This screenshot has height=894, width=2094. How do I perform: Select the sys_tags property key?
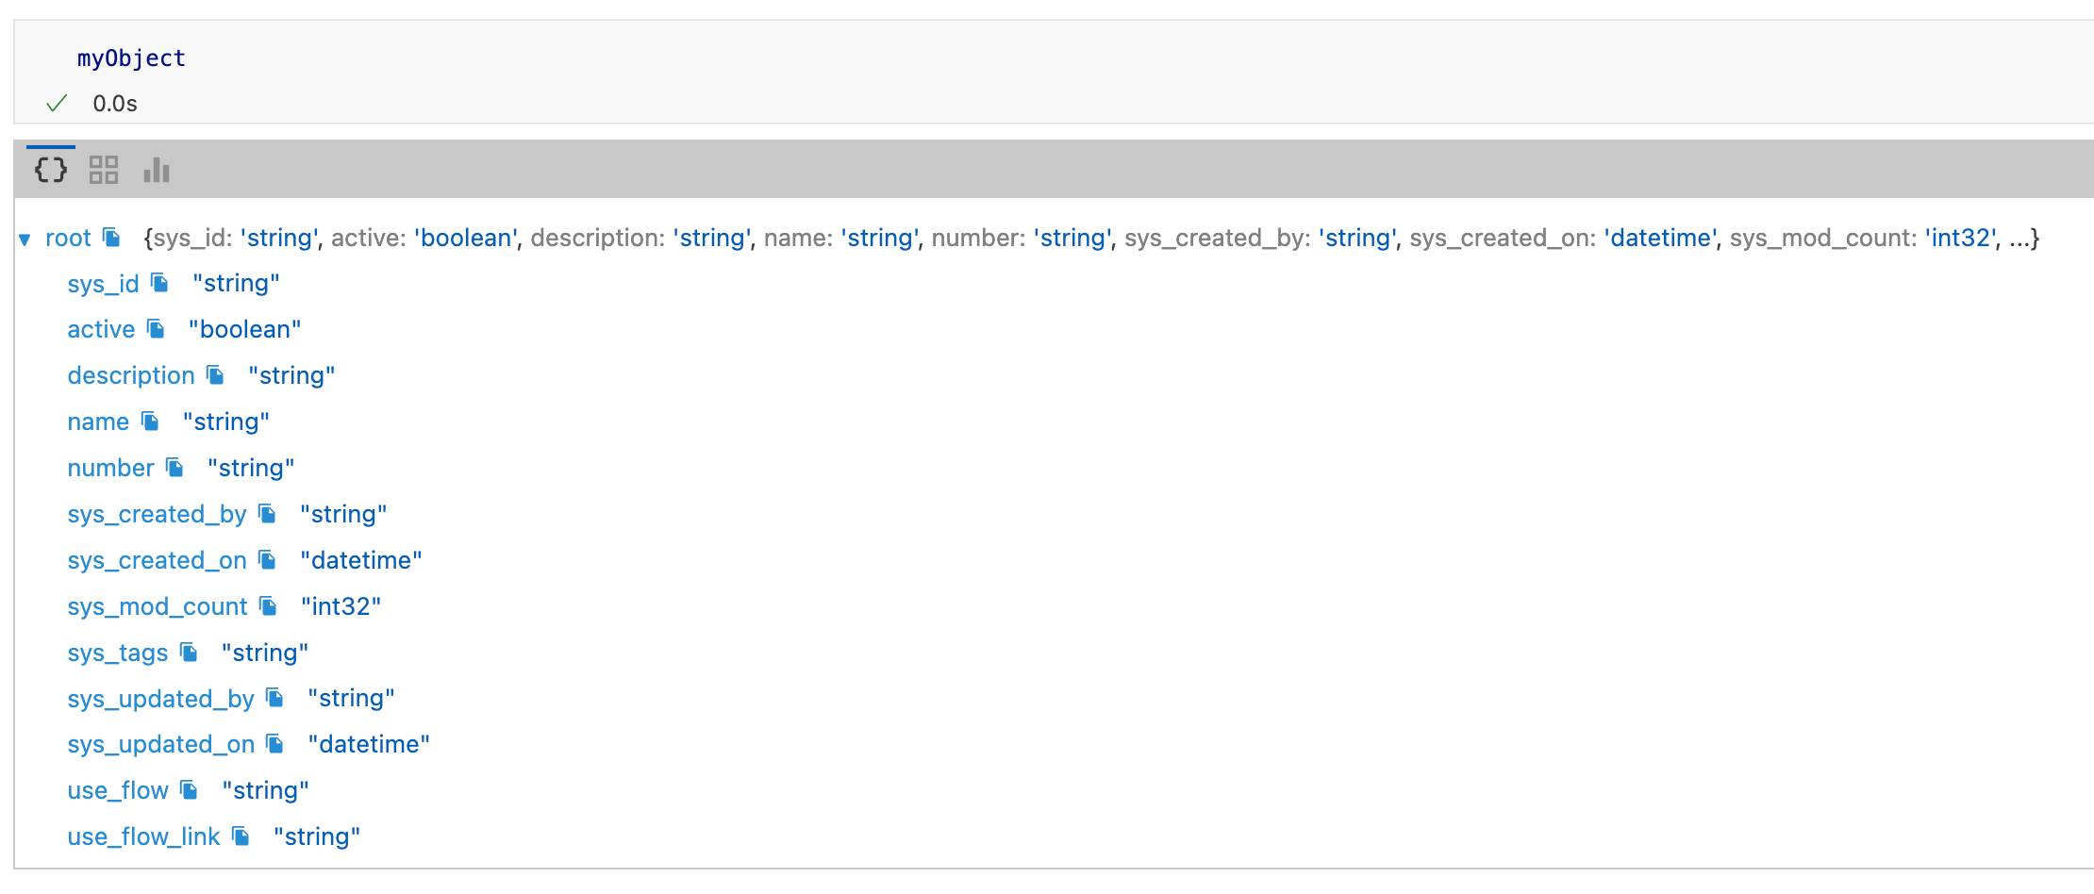[x=118, y=653]
